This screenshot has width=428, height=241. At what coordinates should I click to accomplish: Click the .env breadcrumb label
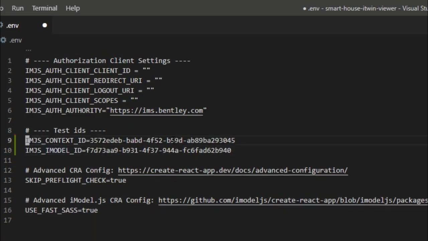click(x=16, y=40)
